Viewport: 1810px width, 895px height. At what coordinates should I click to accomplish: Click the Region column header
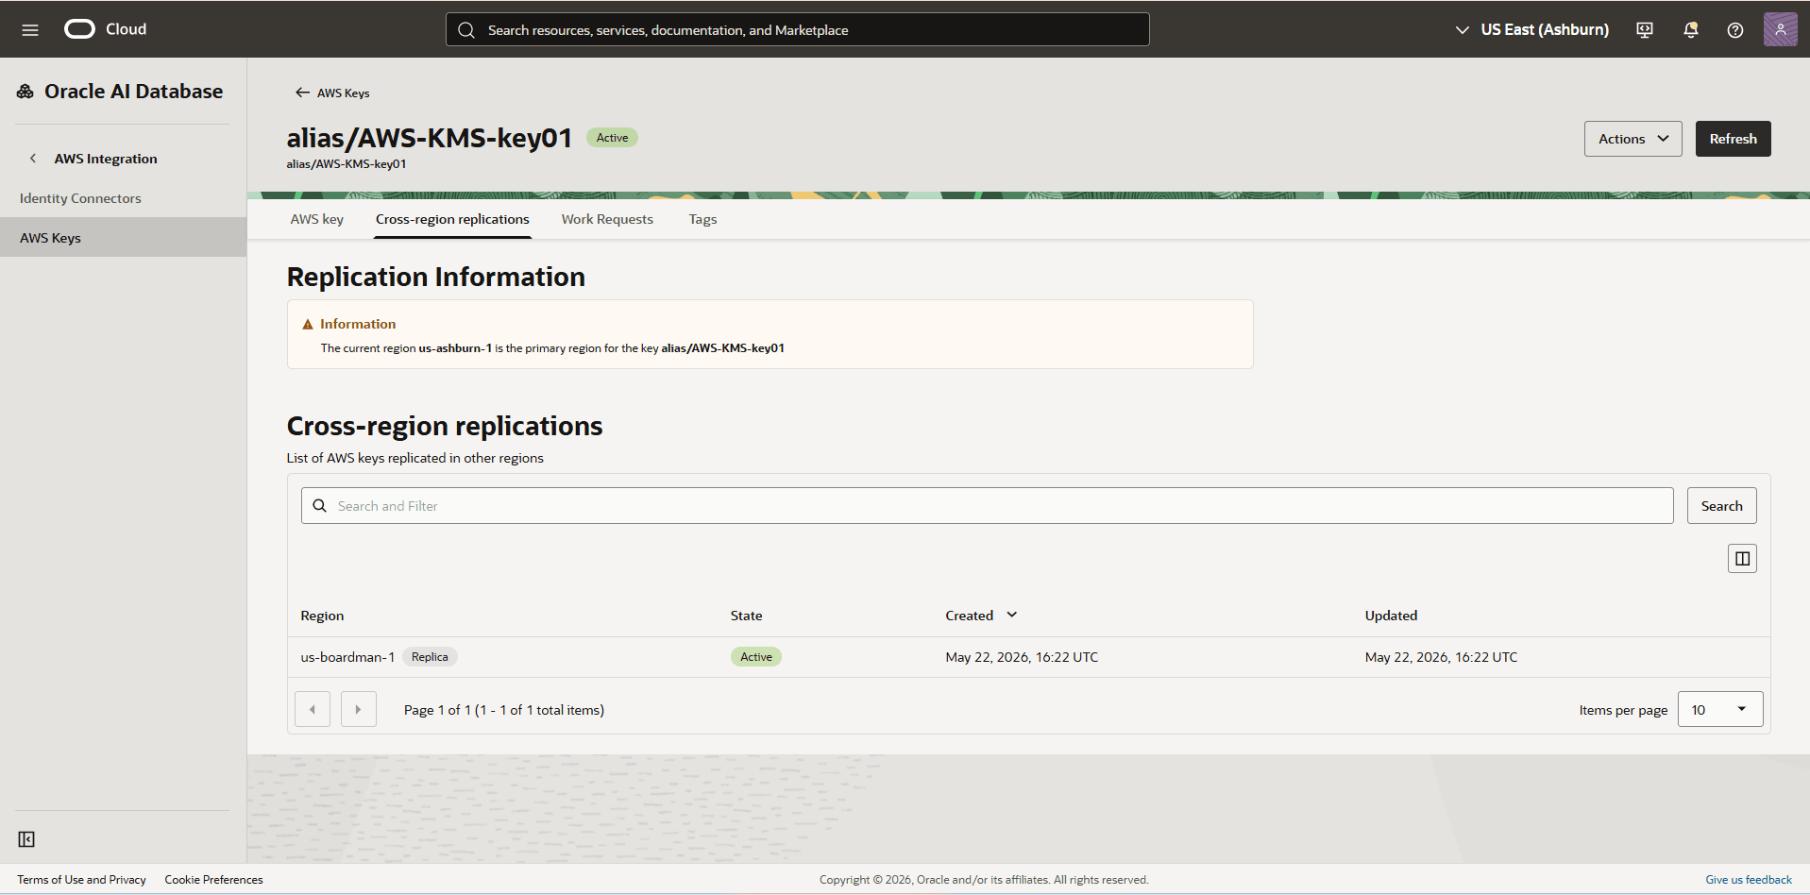322,616
